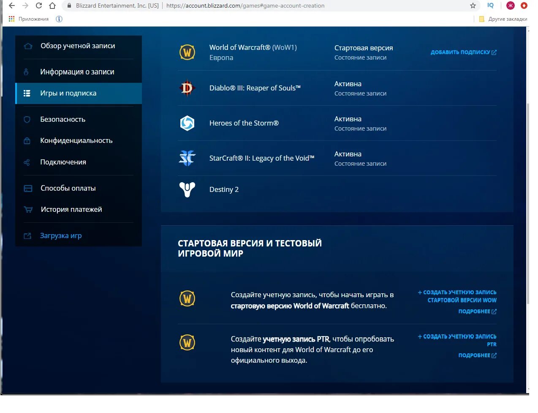The image size is (538, 413).
Task: Click the Приложения bookmarks bar label
Action: point(33,19)
